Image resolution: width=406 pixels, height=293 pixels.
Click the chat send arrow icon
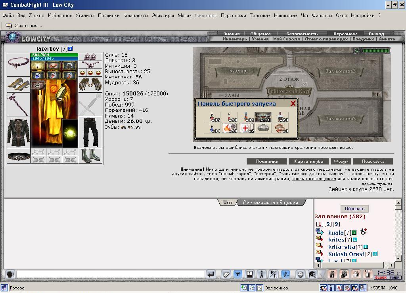point(211,274)
